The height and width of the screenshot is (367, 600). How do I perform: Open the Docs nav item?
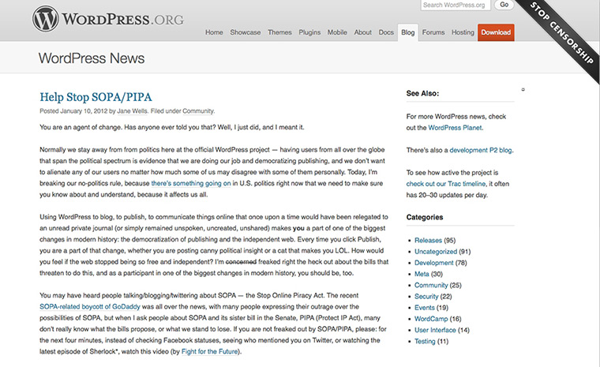point(386,32)
